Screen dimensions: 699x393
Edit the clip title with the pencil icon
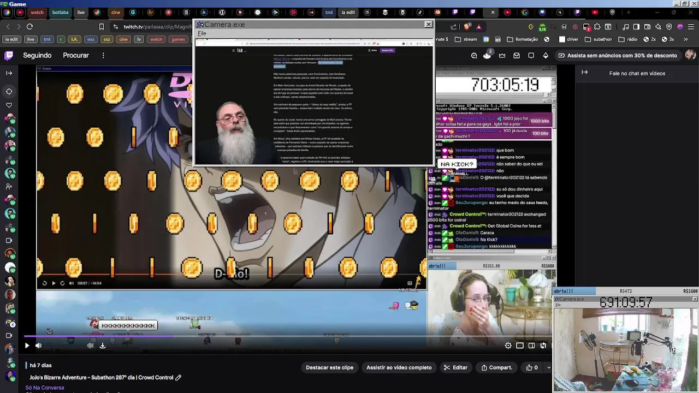click(178, 377)
